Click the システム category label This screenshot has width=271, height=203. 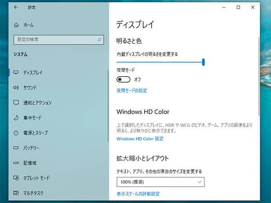click(21, 55)
